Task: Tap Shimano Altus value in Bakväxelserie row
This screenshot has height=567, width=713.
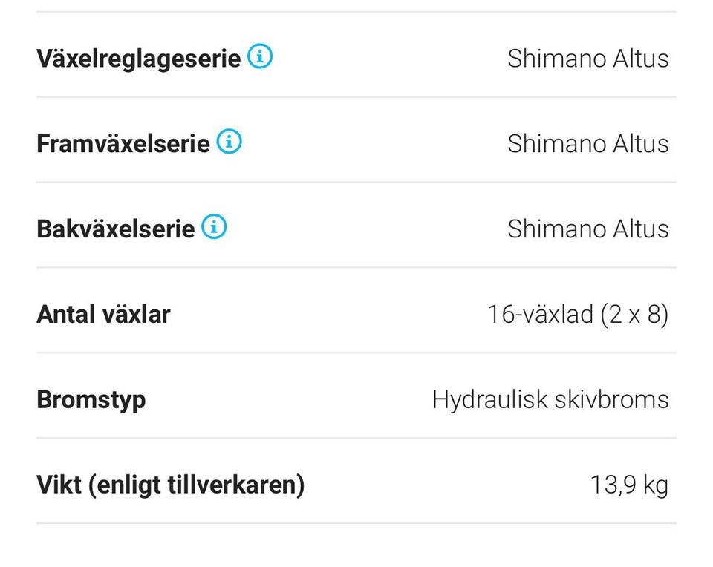Action: pyautogui.click(x=587, y=229)
